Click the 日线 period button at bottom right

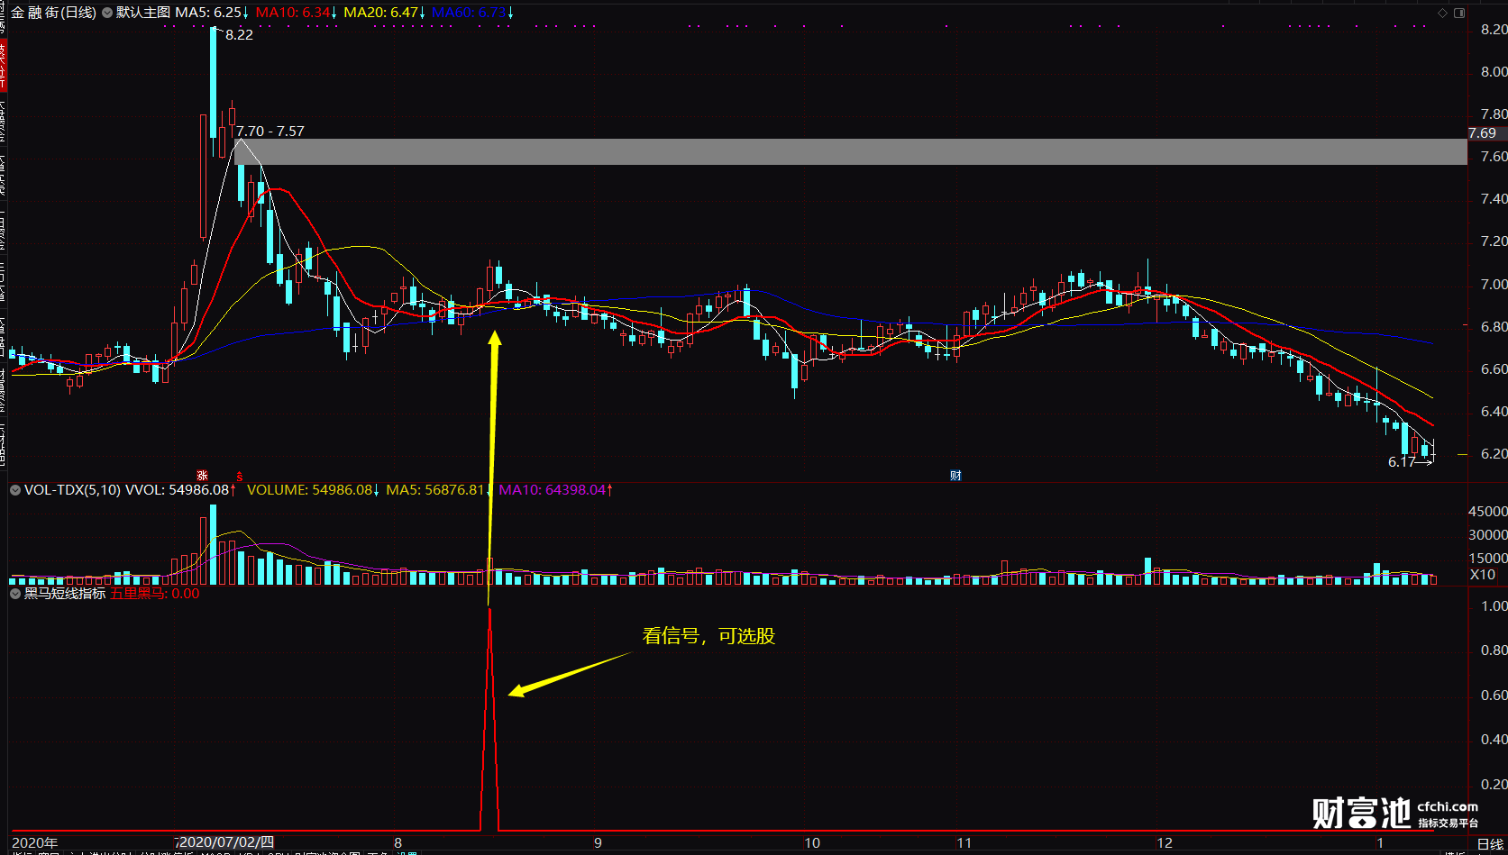[1490, 844]
